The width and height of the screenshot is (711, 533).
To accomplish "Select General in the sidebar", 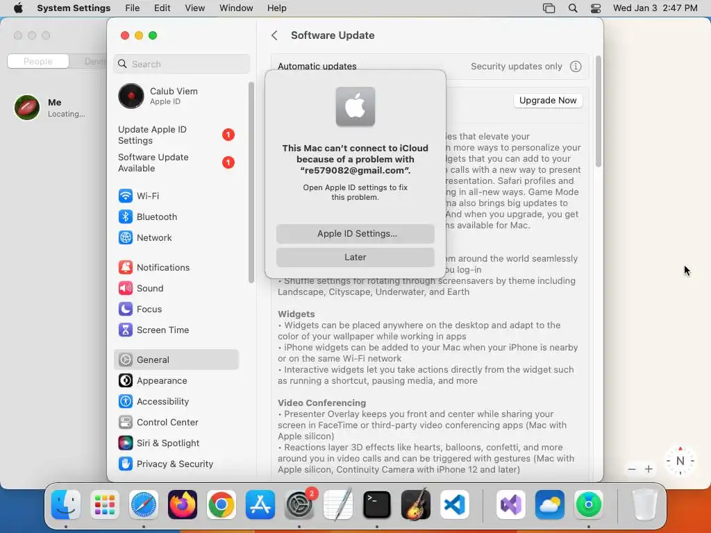I will point(176,360).
